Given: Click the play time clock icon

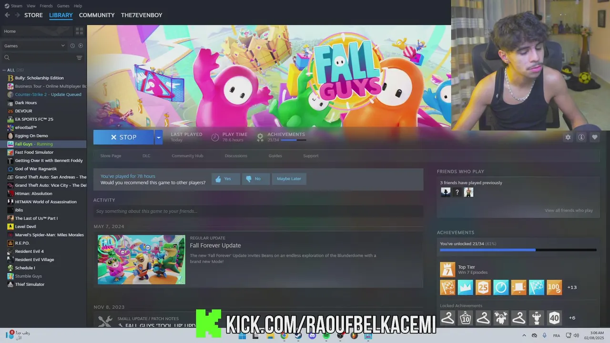Looking at the screenshot, I should click(x=215, y=137).
